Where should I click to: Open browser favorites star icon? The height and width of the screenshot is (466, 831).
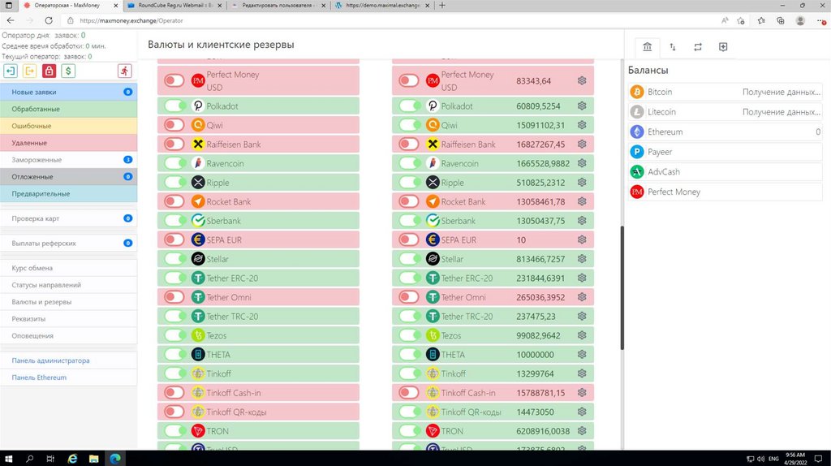761,20
